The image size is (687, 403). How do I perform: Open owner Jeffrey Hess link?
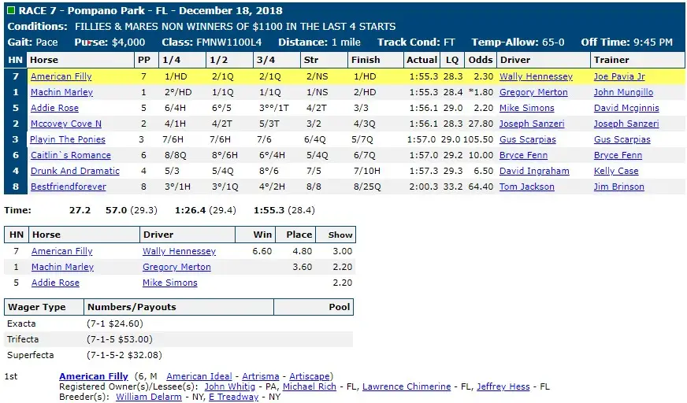503,386
